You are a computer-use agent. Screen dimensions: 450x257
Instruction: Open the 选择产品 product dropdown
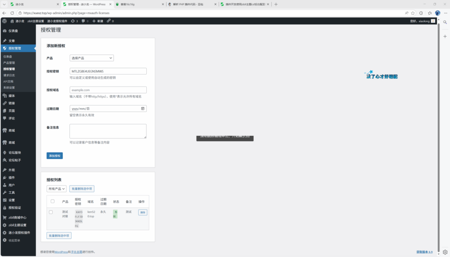pos(91,58)
